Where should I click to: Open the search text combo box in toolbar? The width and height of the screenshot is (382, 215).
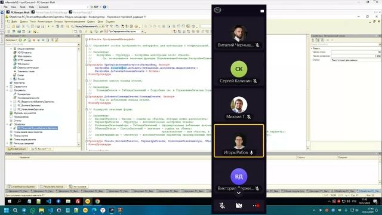[89, 26]
